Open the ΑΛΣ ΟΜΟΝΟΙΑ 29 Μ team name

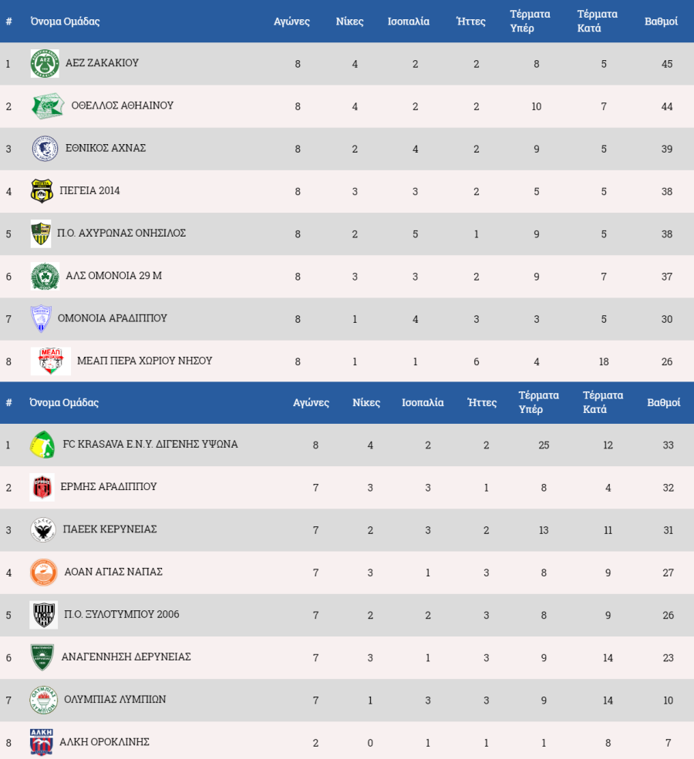point(114,275)
